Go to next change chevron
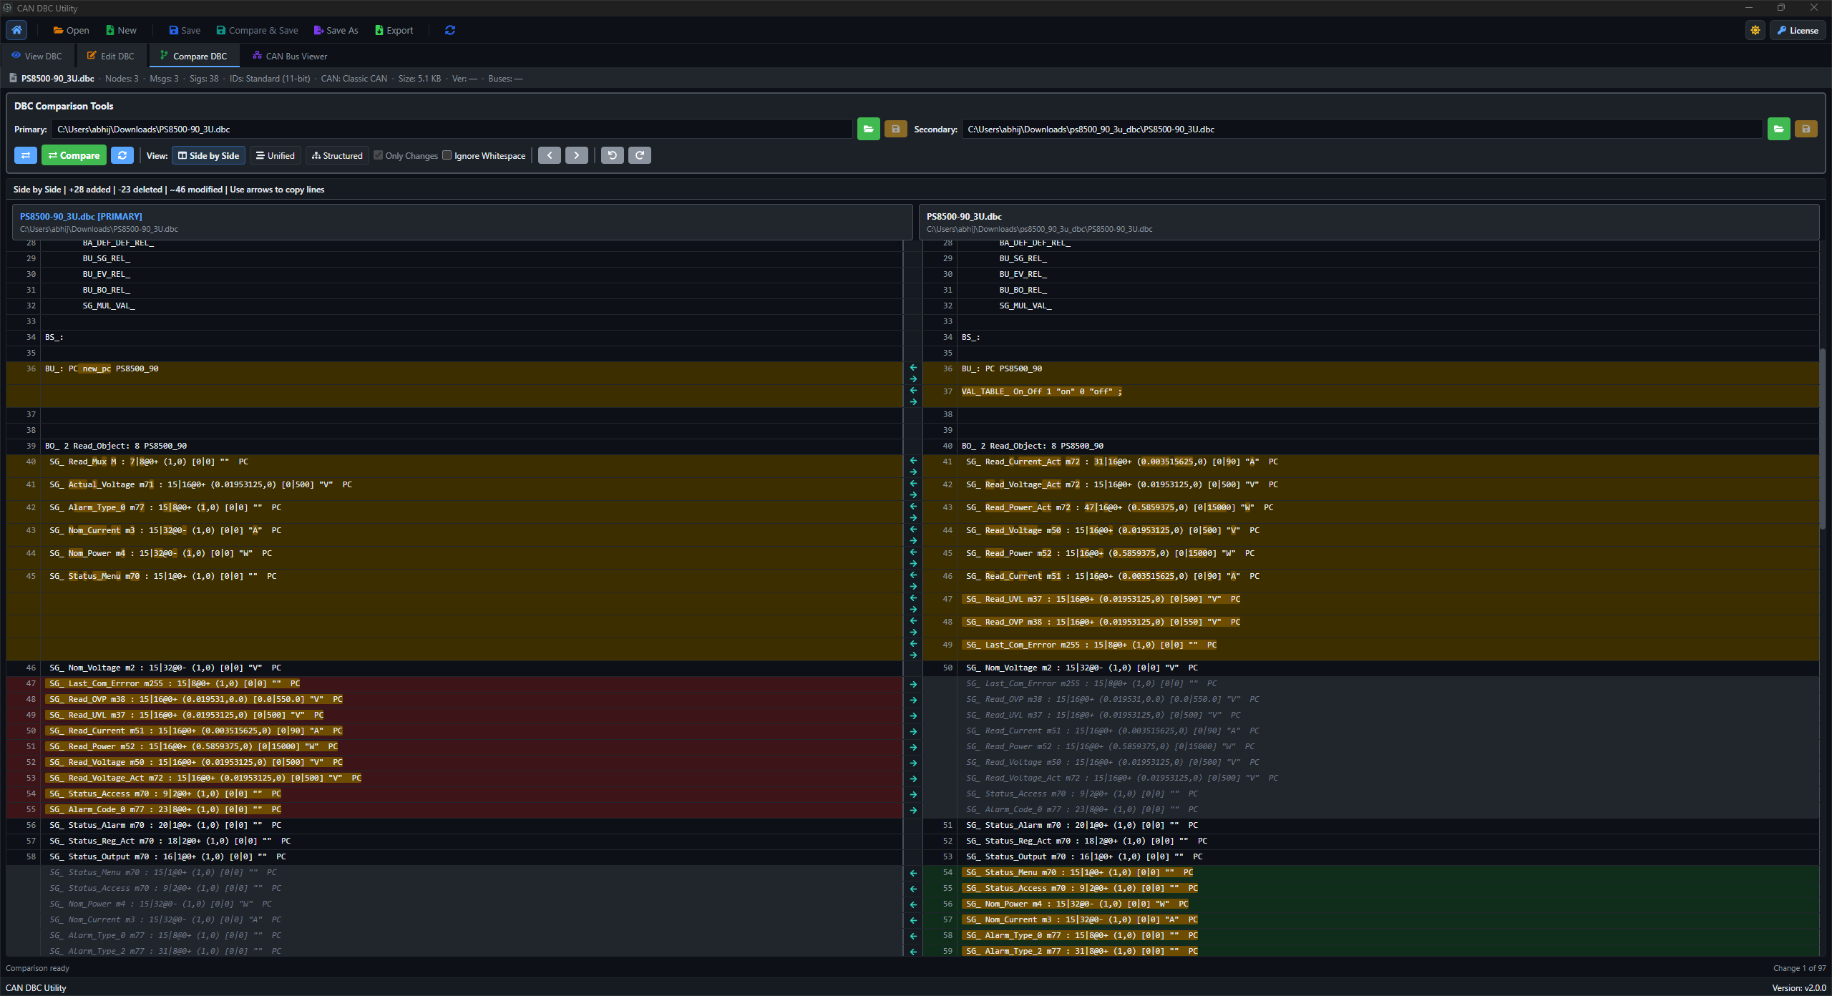Image resolution: width=1832 pixels, height=996 pixels. [577, 155]
